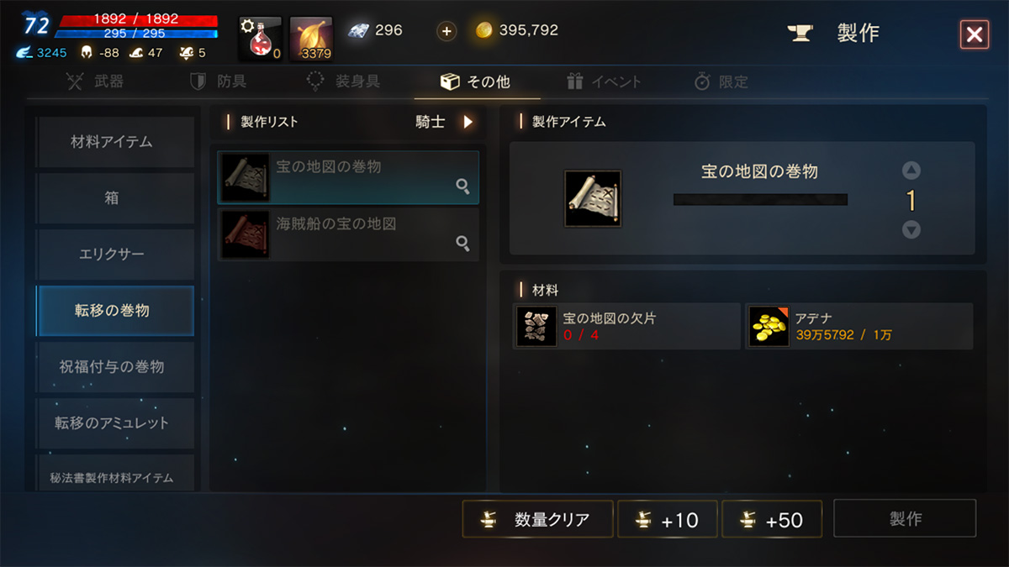Expand the 騎士 class selector arrow
This screenshot has height=567, width=1009.
(468, 122)
